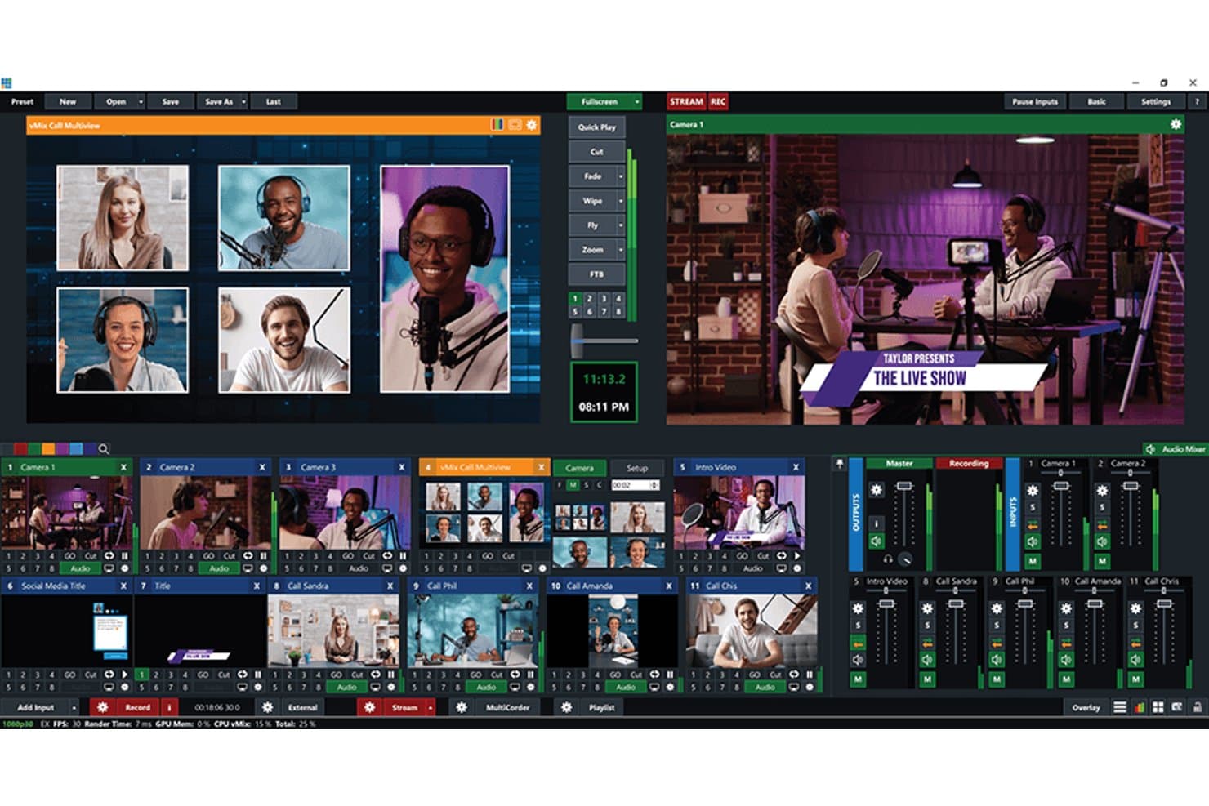
Task: Click the headphones icon under Master
Action: pos(888,559)
